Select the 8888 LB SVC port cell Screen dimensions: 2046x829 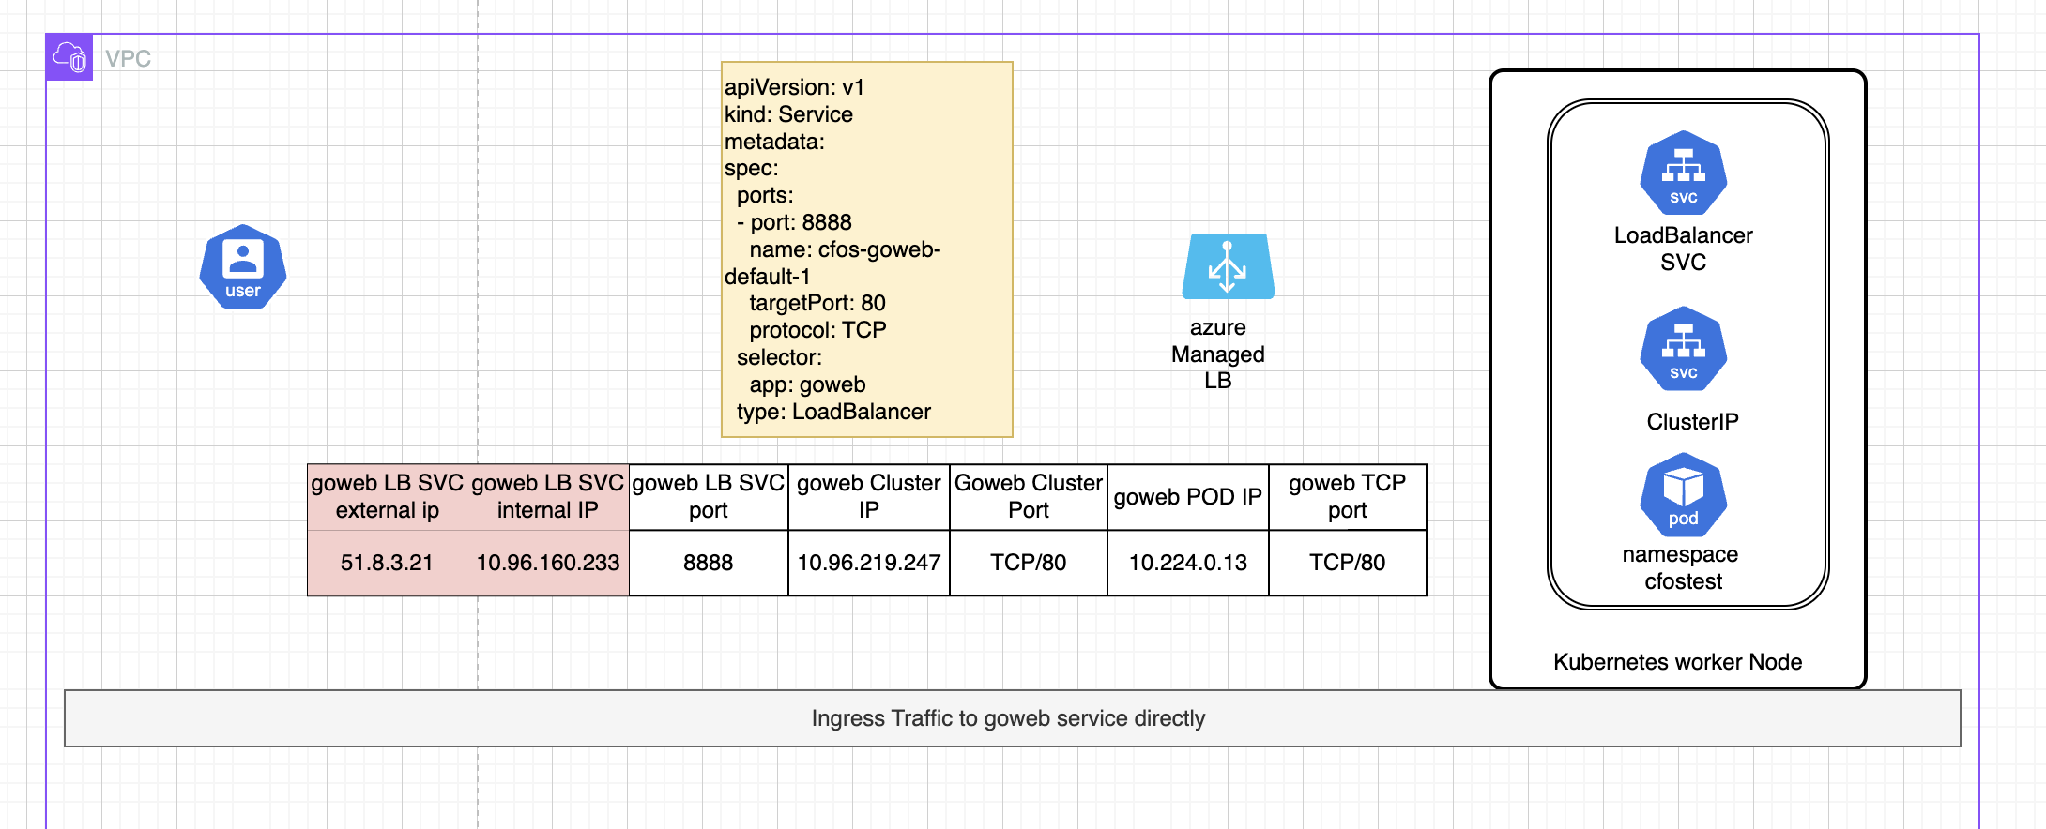tap(709, 563)
